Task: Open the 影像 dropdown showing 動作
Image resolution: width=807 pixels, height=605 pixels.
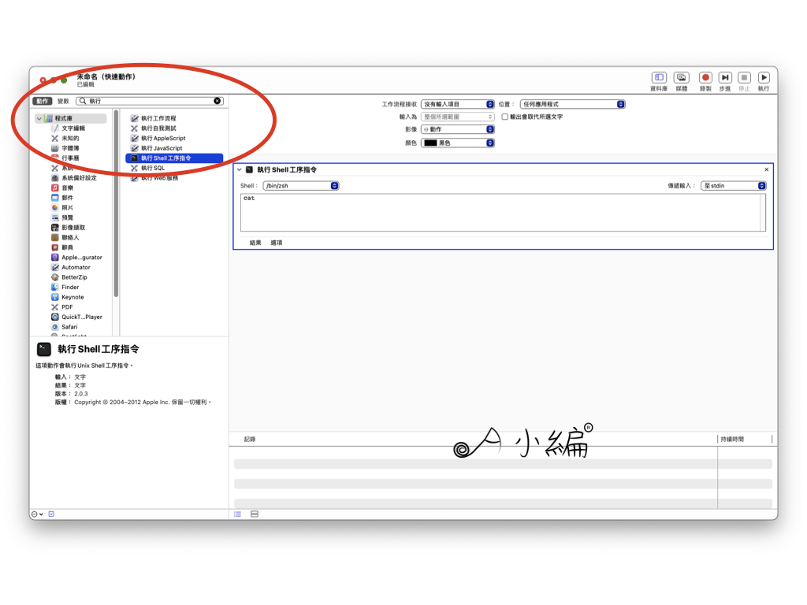Action: pyautogui.click(x=458, y=130)
